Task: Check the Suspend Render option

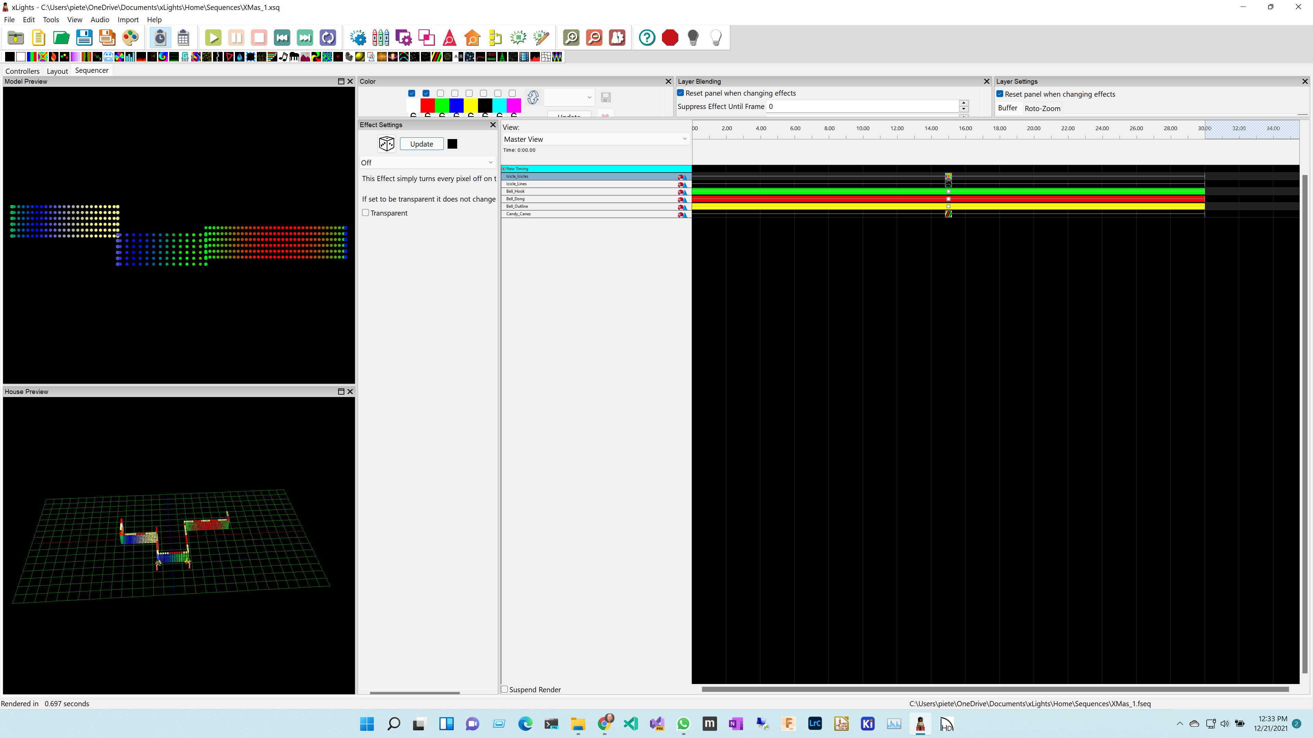Action: 505,689
